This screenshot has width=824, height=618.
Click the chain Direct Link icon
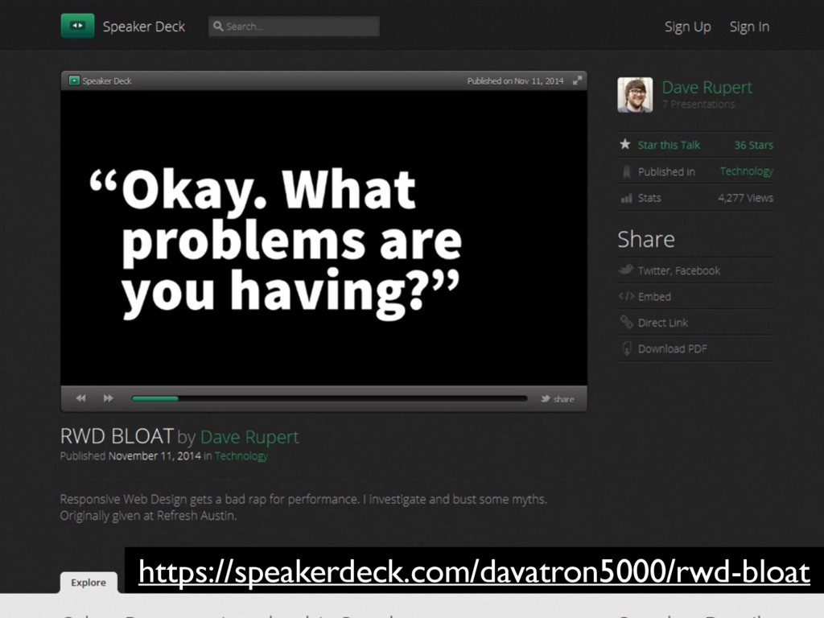626,322
